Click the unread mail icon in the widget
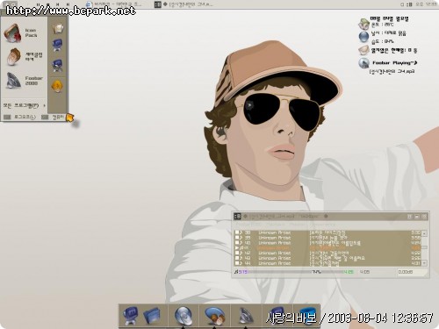The image size is (439, 329). tap(363, 50)
